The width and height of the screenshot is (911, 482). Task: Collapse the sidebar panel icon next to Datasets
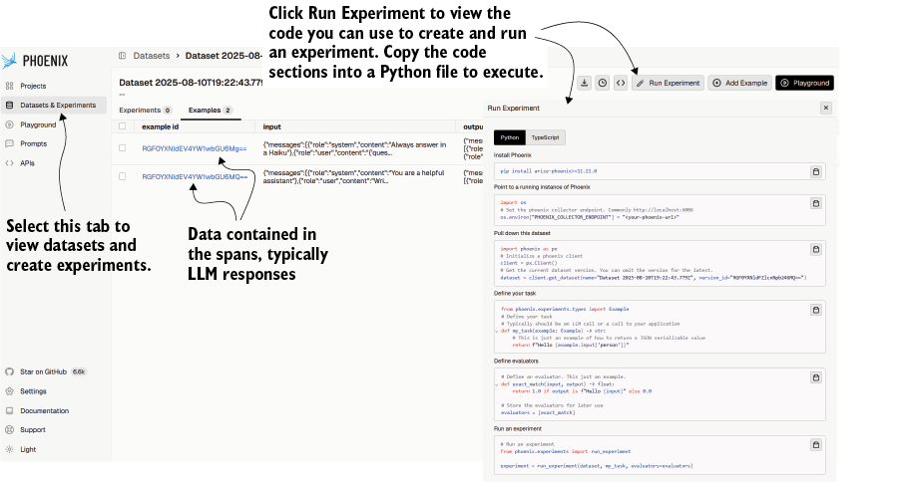pyautogui.click(x=122, y=56)
